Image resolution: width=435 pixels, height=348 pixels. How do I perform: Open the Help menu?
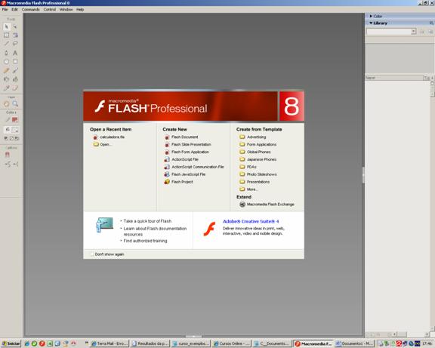coord(80,9)
